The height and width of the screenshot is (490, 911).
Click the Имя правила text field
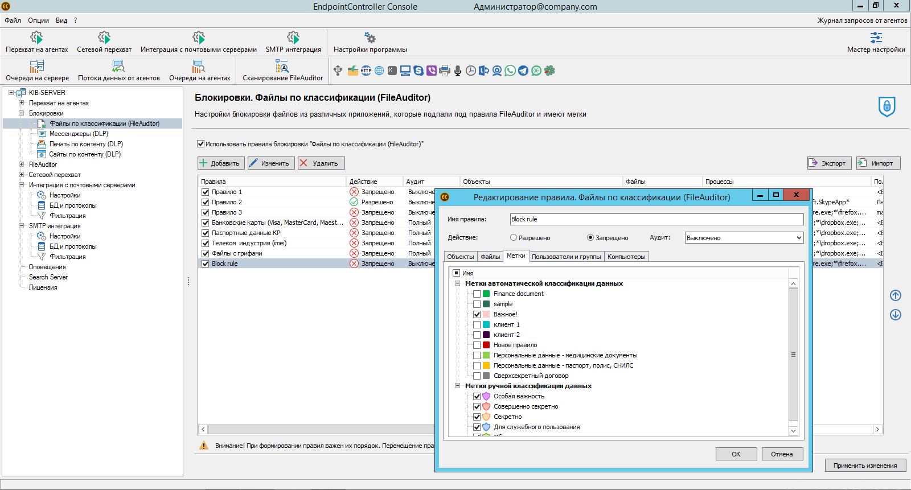coord(656,219)
